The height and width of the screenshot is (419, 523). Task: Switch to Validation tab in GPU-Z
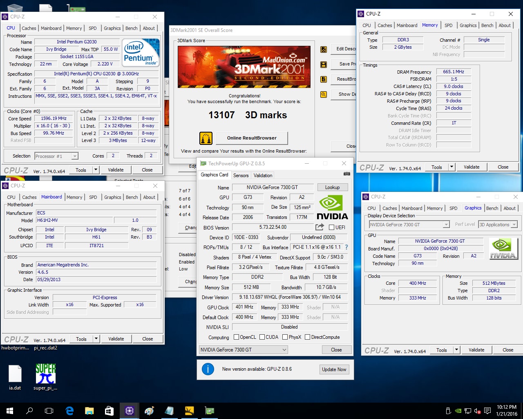pos(263,175)
